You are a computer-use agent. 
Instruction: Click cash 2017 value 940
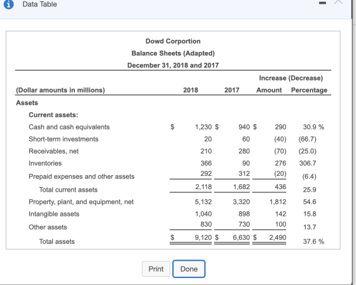244,127
